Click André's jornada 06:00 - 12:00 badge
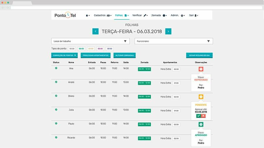 [x=144, y=83]
